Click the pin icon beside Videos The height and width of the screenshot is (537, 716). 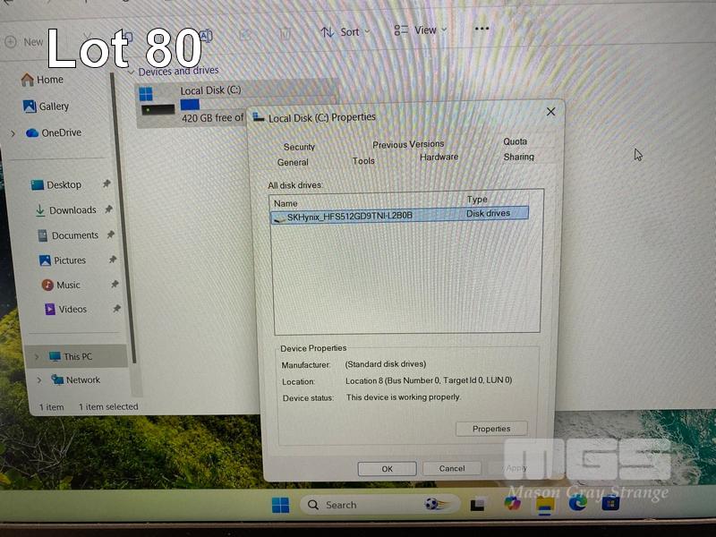pyautogui.click(x=117, y=309)
